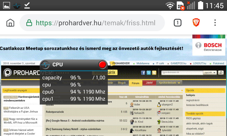Image resolution: width=227 pixels, height=136 pixels.
Task: Expand the Apróhirdetések menu dropdown
Action: click(169, 83)
